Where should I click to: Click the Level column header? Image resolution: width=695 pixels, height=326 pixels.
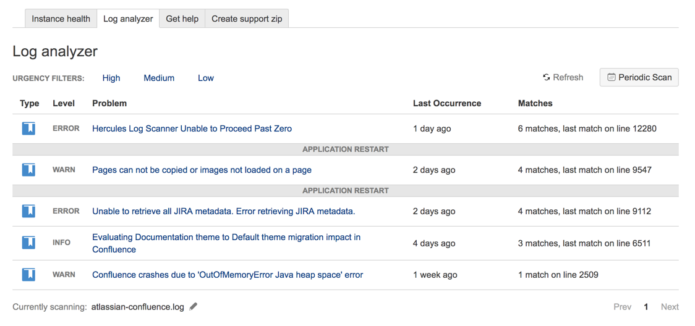(x=64, y=103)
